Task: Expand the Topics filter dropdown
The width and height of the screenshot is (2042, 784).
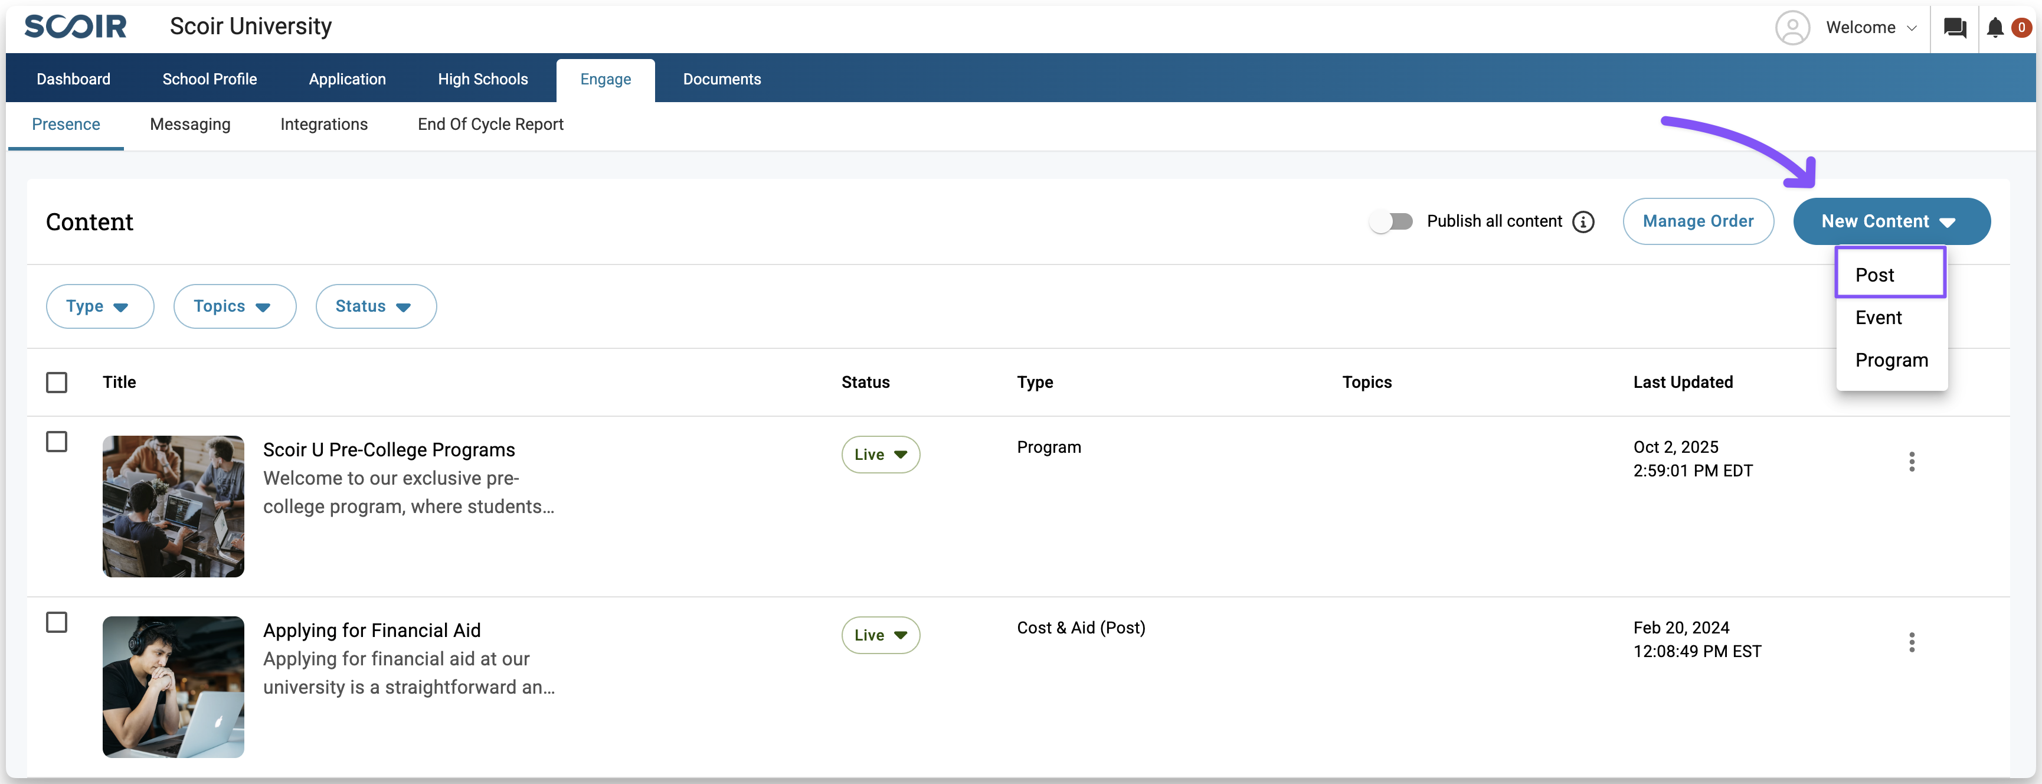Action: click(234, 306)
